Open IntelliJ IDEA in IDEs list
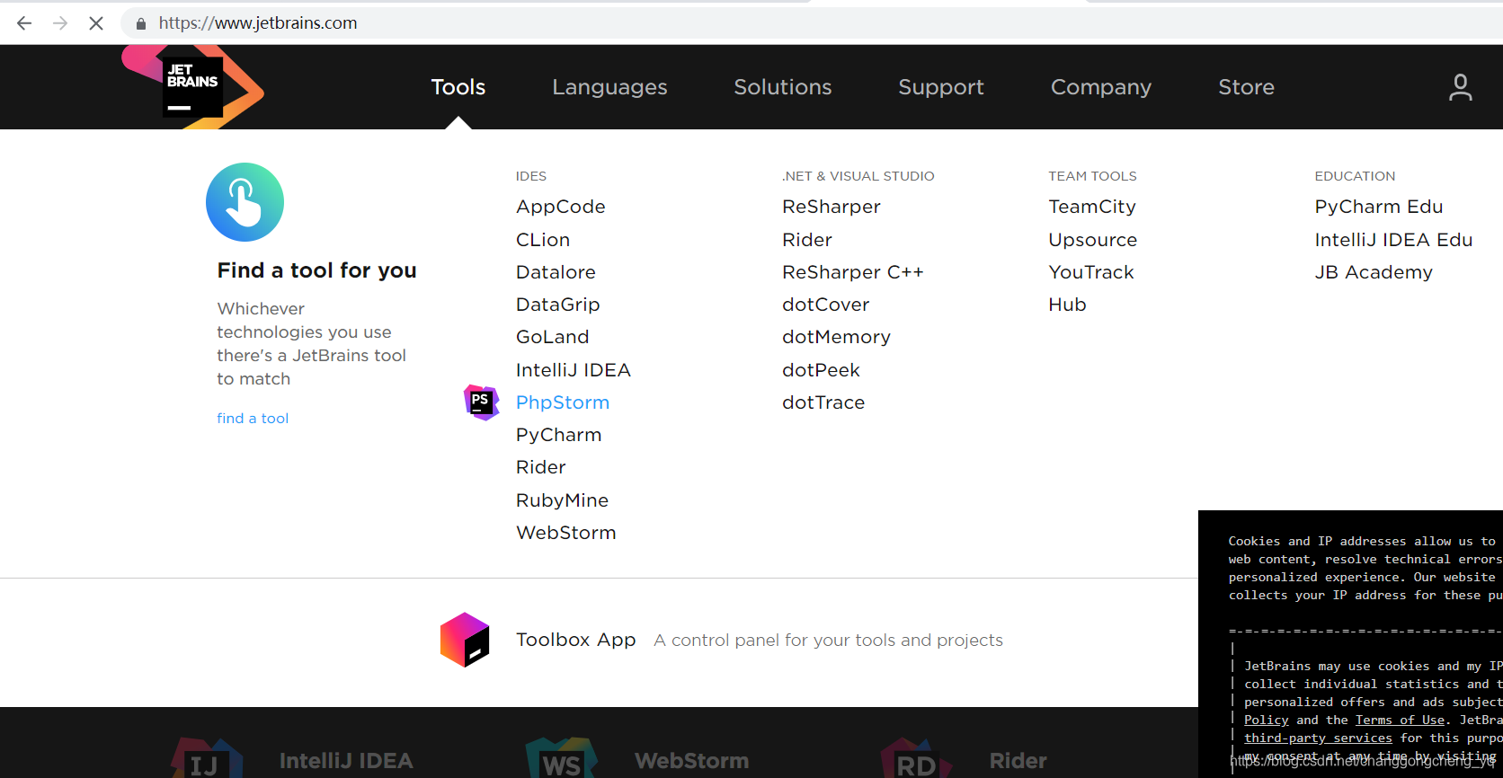 point(574,370)
